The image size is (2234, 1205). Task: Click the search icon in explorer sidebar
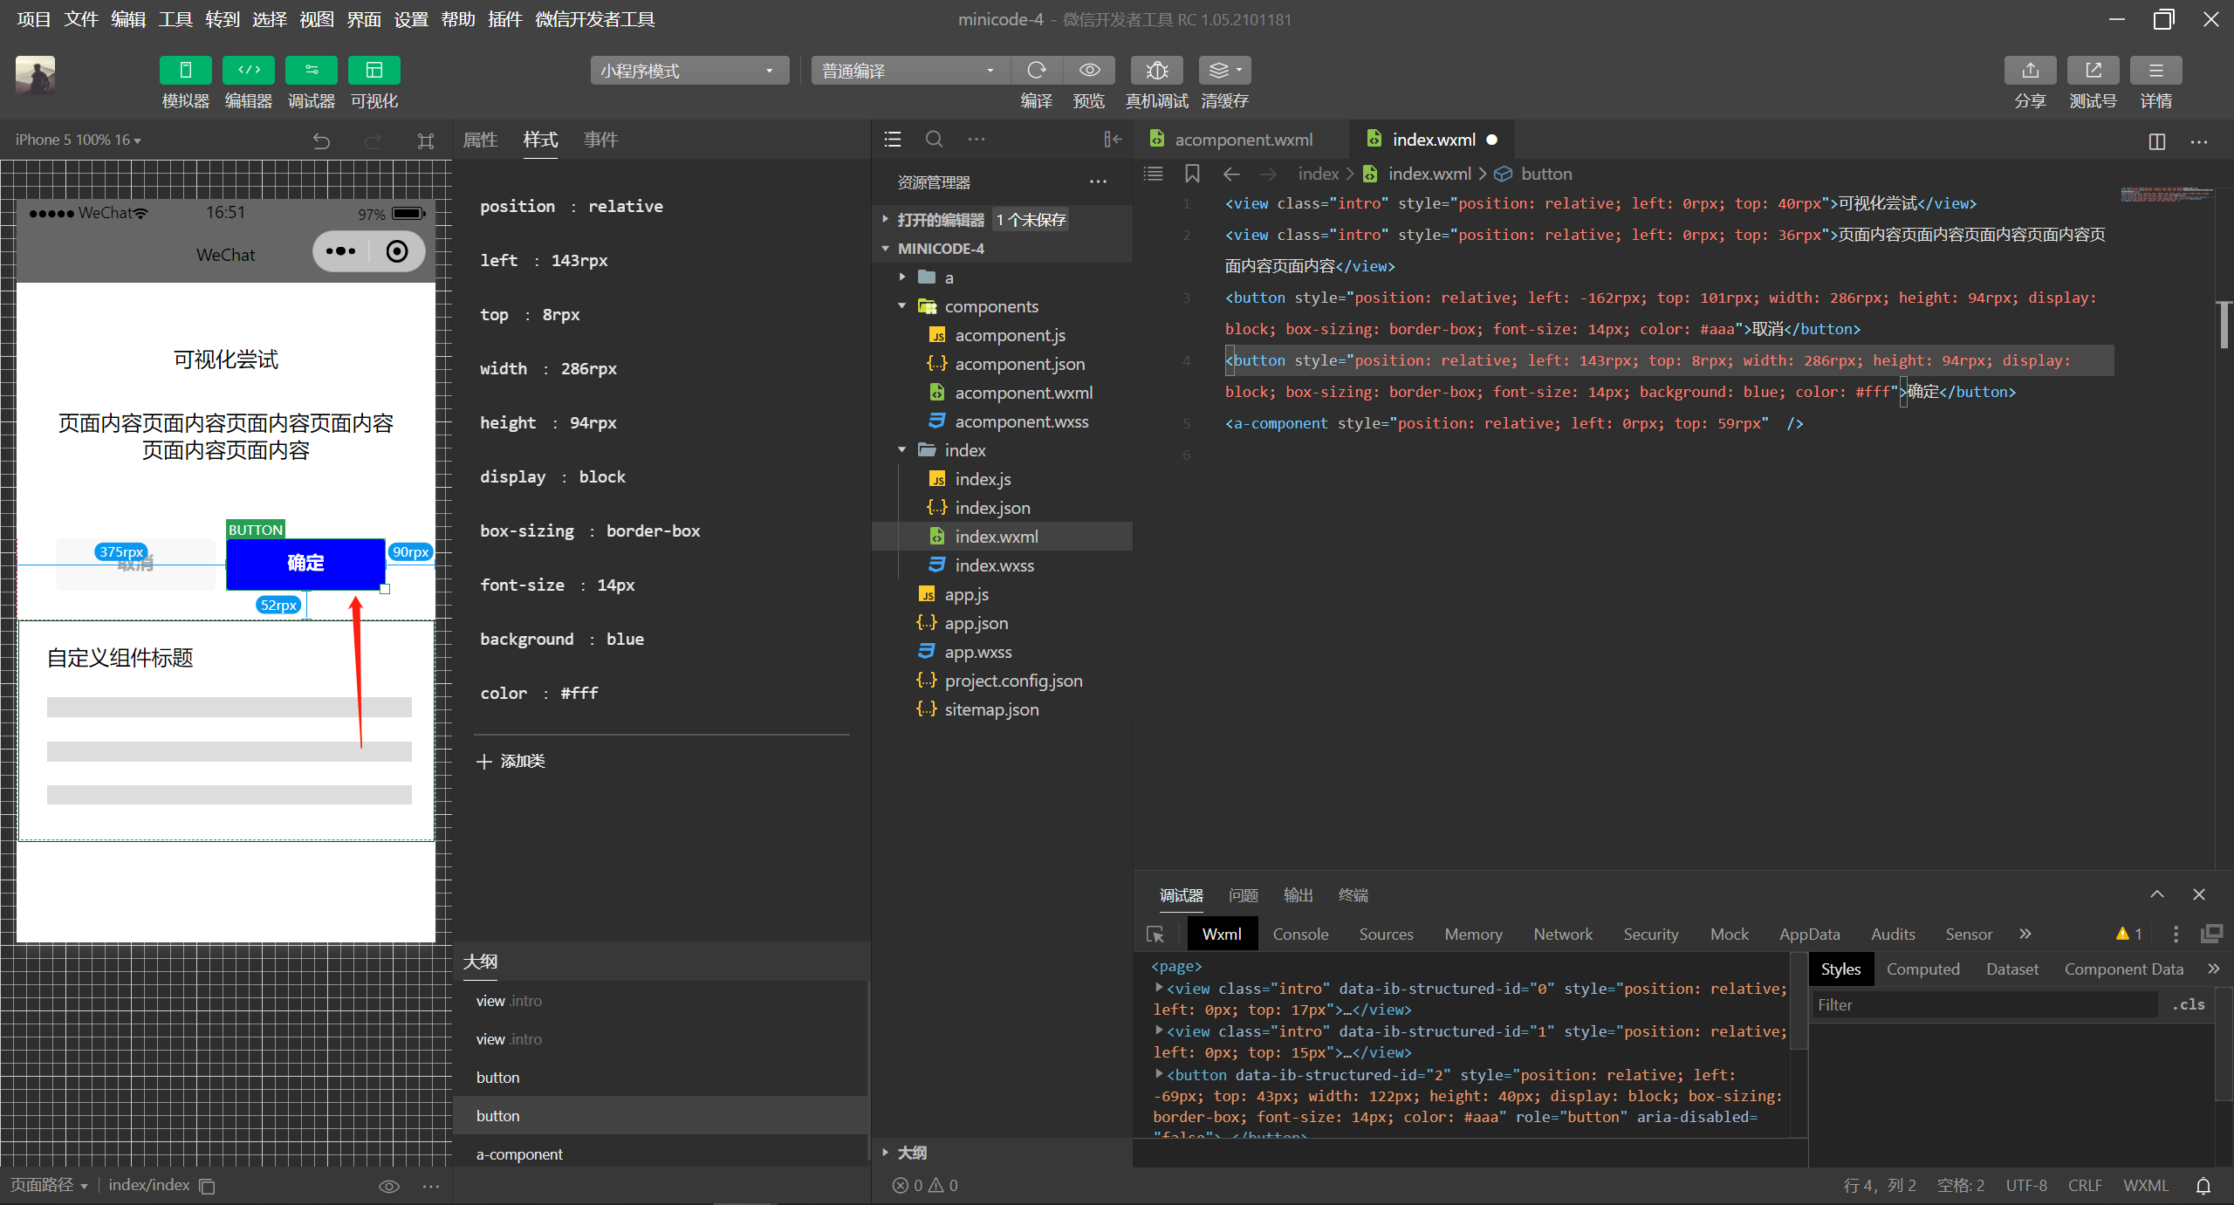pos(934,139)
